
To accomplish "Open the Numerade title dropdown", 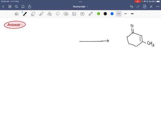I will pyautogui.click(x=80, y=7).
